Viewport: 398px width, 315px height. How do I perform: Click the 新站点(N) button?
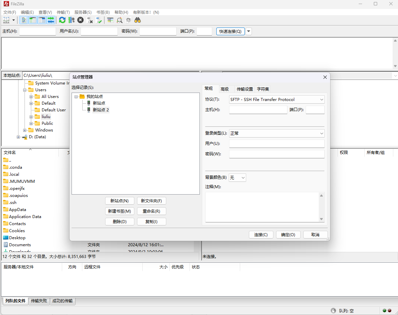click(x=120, y=201)
